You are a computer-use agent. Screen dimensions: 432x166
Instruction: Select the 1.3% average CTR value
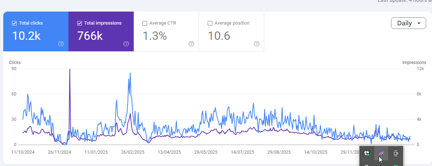pos(154,36)
